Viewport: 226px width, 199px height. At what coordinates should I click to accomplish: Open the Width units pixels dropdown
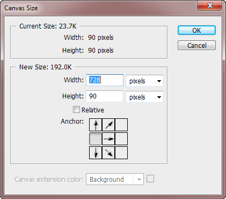(x=144, y=81)
